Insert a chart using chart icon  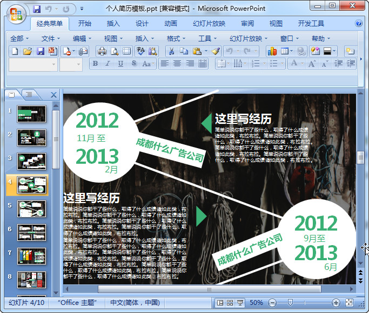[272, 51]
